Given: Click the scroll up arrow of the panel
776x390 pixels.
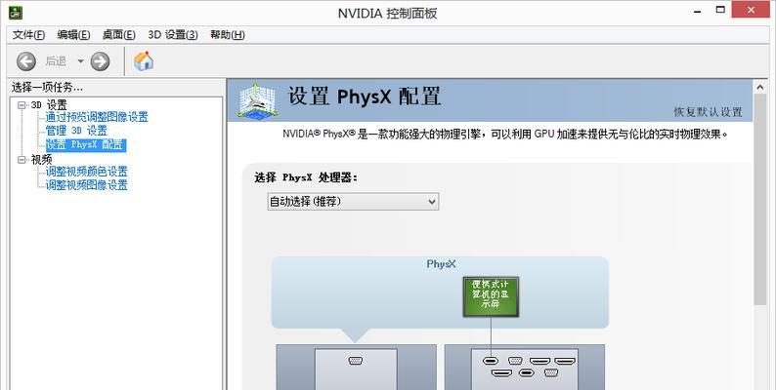Looking at the screenshot, I should (760, 88).
